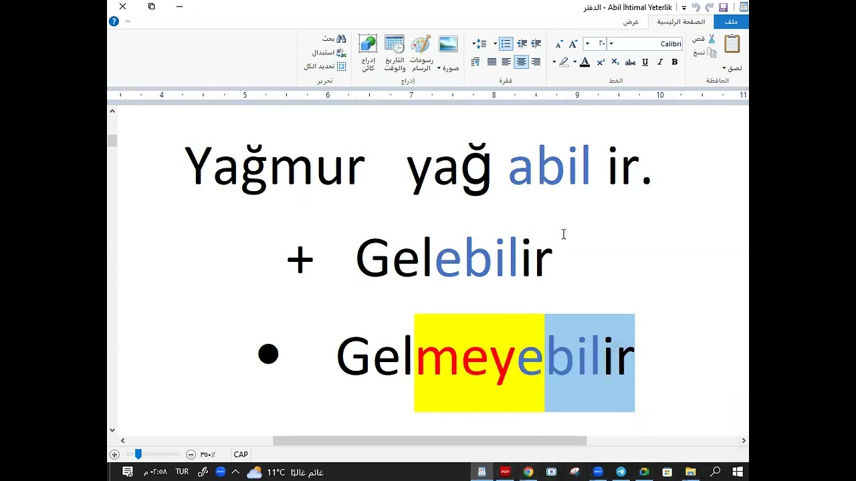Open the picture (صورة) dropdown arrow
This screenshot has width=856, height=481.
[439, 68]
